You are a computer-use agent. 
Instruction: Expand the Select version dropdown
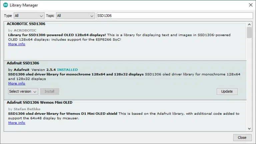(x=23, y=91)
